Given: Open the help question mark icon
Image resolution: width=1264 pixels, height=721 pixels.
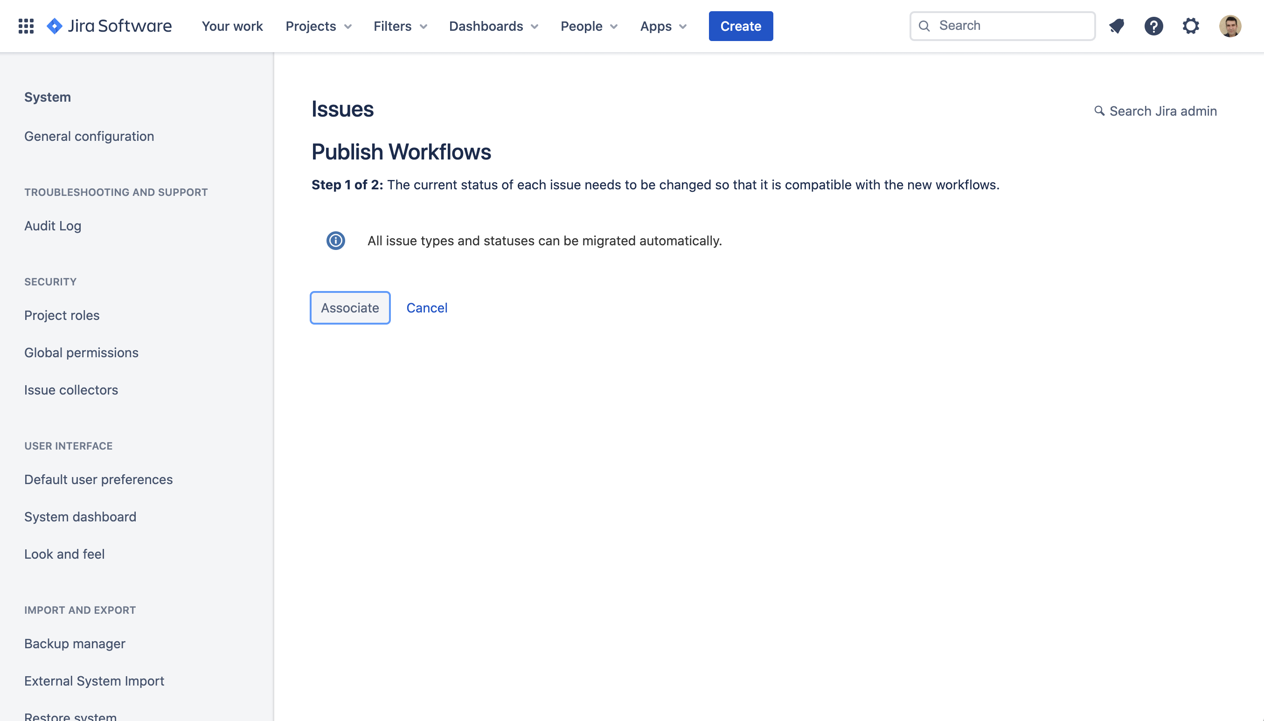Looking at the screenshot, I should pos(1153,26).
